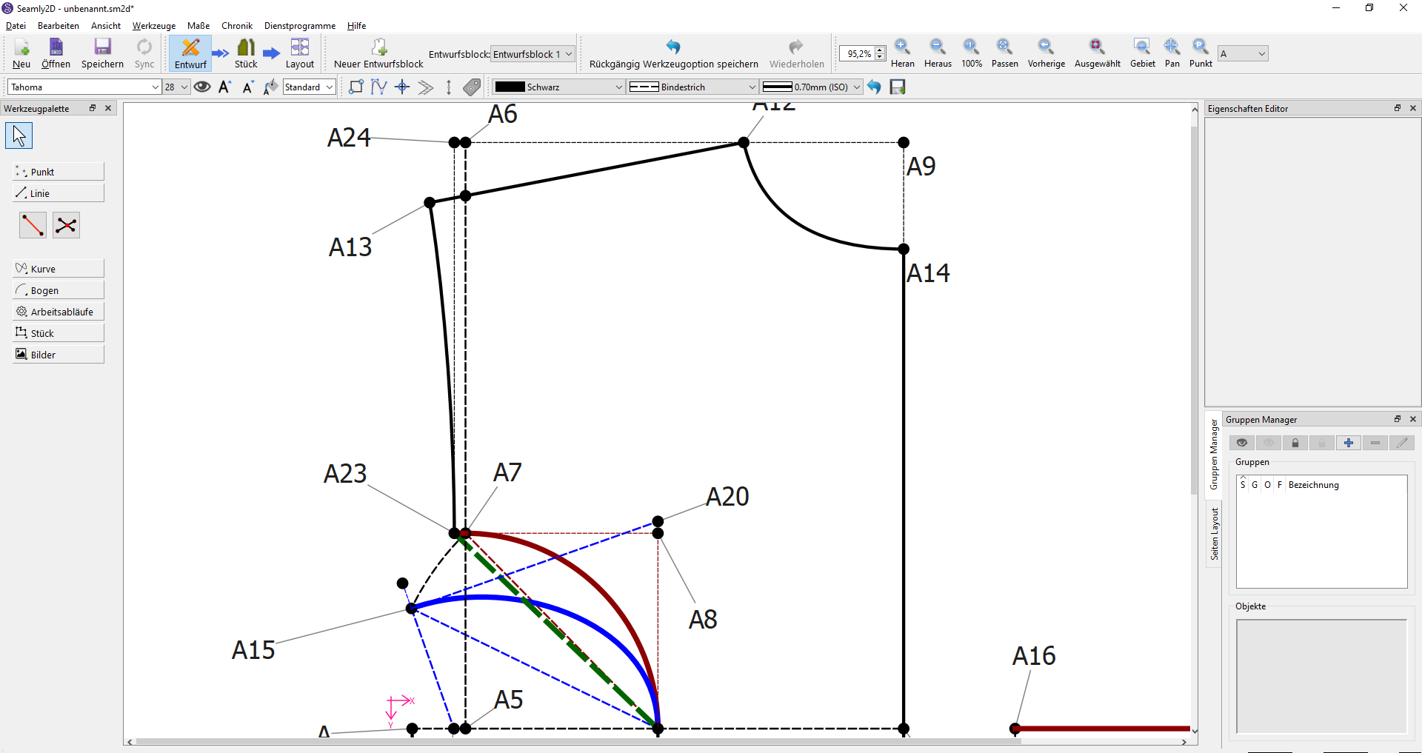
Task: Click Neuer Entwurfsblock icon
Action: (378, 48)
